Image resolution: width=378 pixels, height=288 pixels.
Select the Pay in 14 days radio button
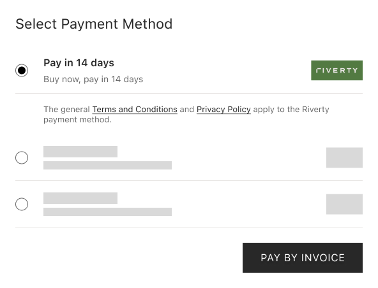22,70
